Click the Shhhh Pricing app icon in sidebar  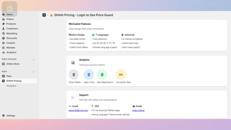pyautogui.click(x=3, y=81)
